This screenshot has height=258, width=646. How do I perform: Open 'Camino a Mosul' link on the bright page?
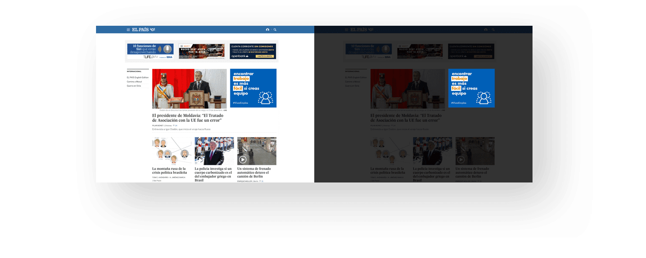[134, 82]
